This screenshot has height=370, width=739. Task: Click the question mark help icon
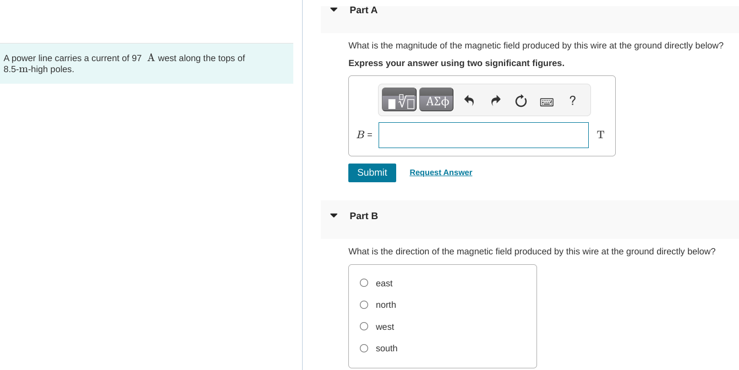[x=573, y=100]
